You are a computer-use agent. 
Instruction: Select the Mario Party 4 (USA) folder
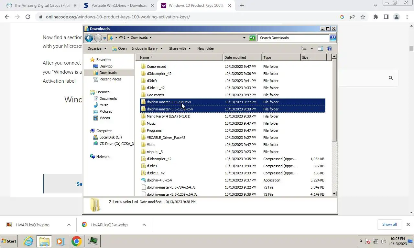pyautogui.click(x=169, y=116)
